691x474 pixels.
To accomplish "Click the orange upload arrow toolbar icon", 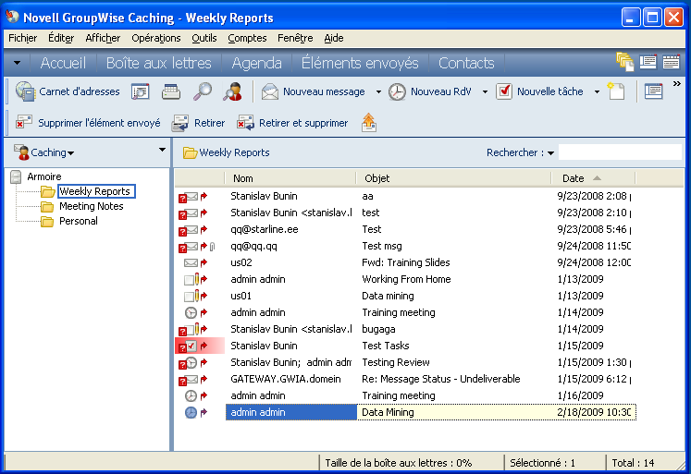I will (369, 123).
